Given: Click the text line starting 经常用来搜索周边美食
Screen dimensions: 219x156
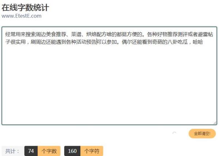Looking at the screenshot, I should tap(109, 34).
